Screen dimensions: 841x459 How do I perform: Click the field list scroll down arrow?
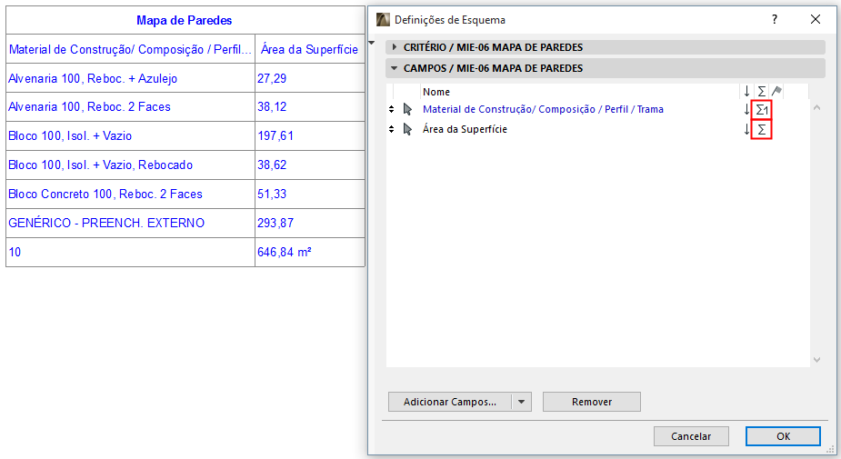816,360
